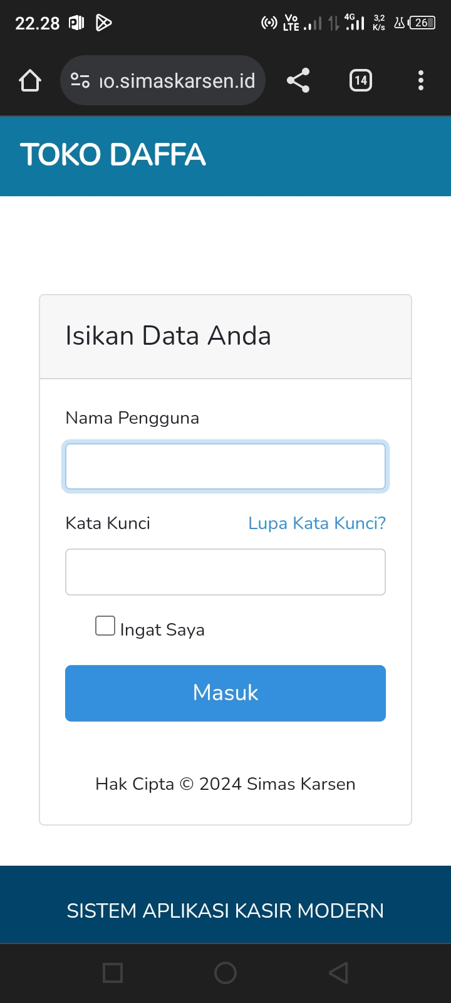The height and width of the screenshot is (1003, 451).
Task: Tap the Android back navigation button
Action: pos(338,973)
